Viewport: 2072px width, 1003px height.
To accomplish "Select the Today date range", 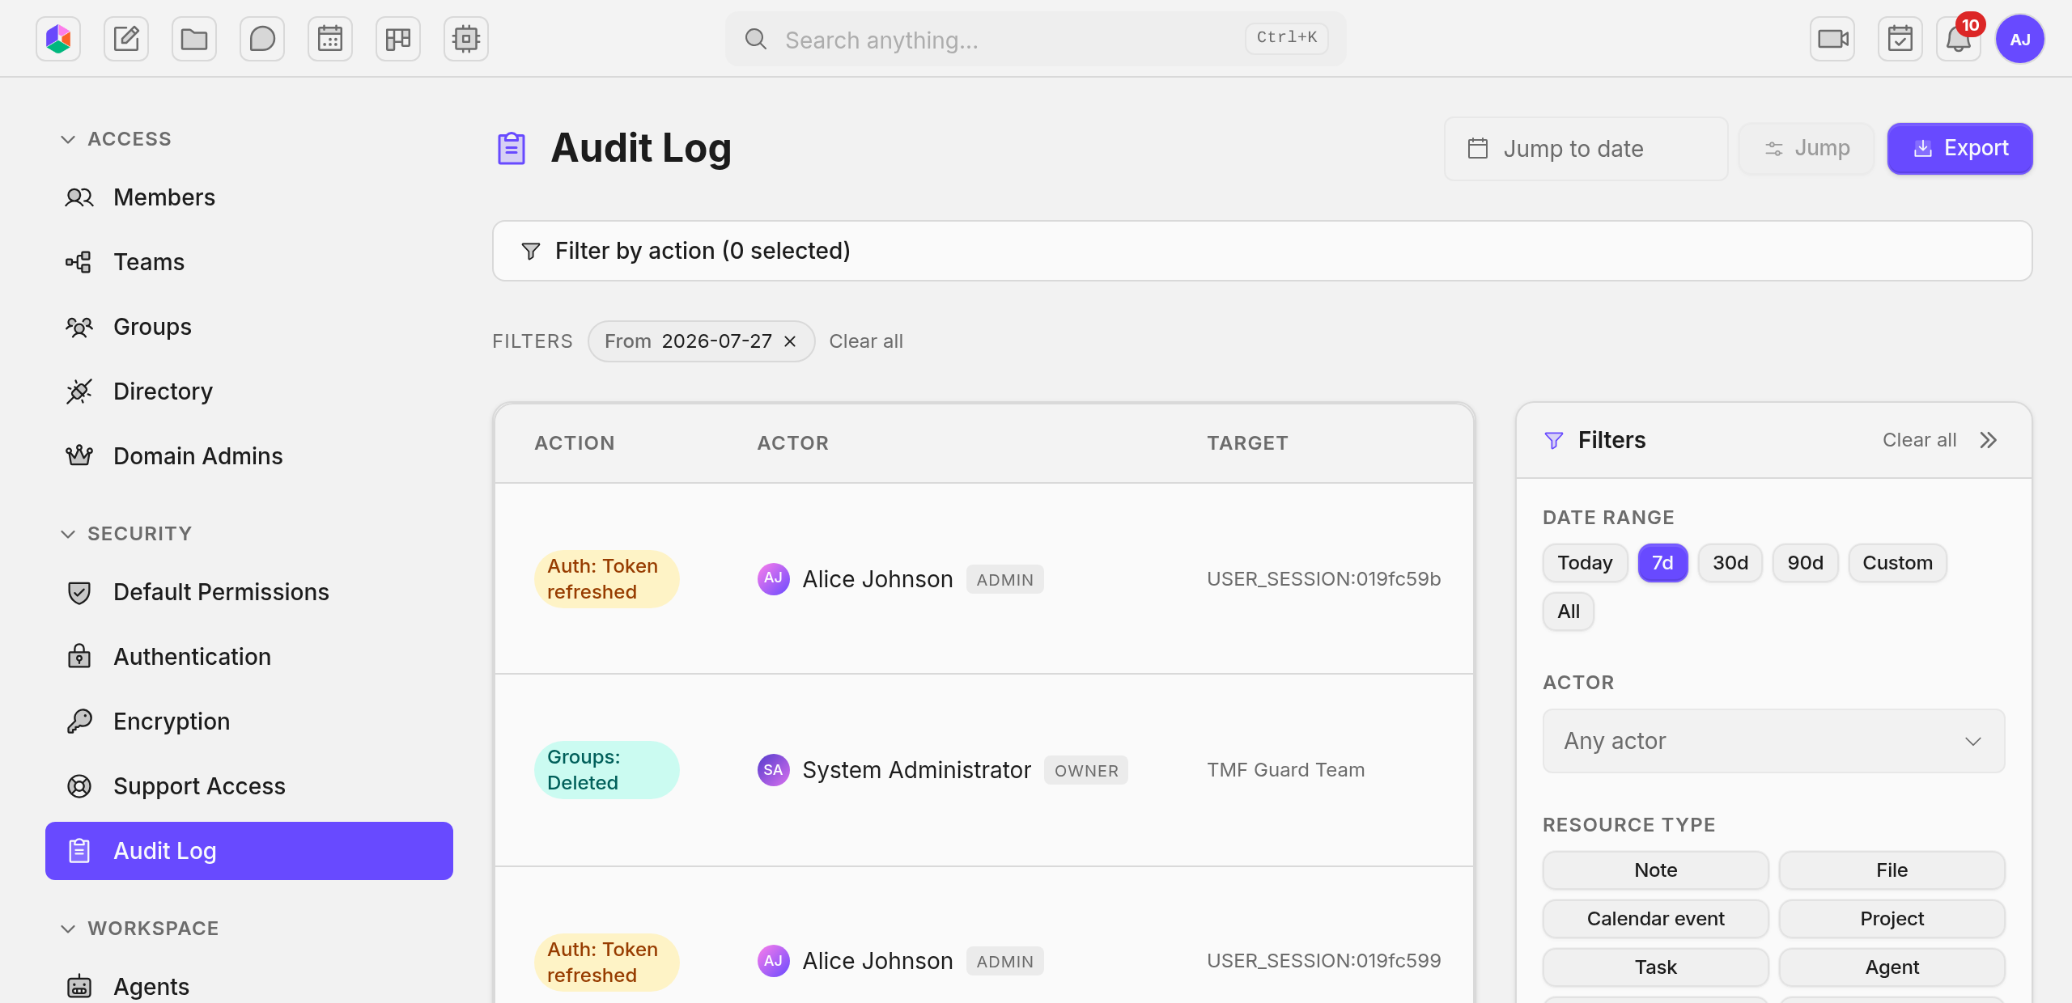I will coord(1585,563).
